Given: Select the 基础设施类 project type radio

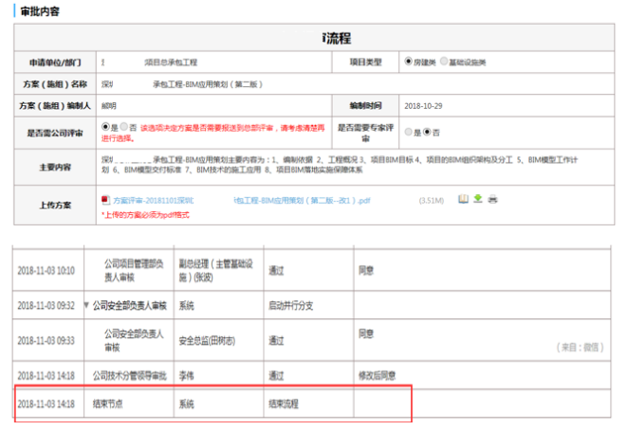Looking at the screenshot, I should click(x=444, y=62).
